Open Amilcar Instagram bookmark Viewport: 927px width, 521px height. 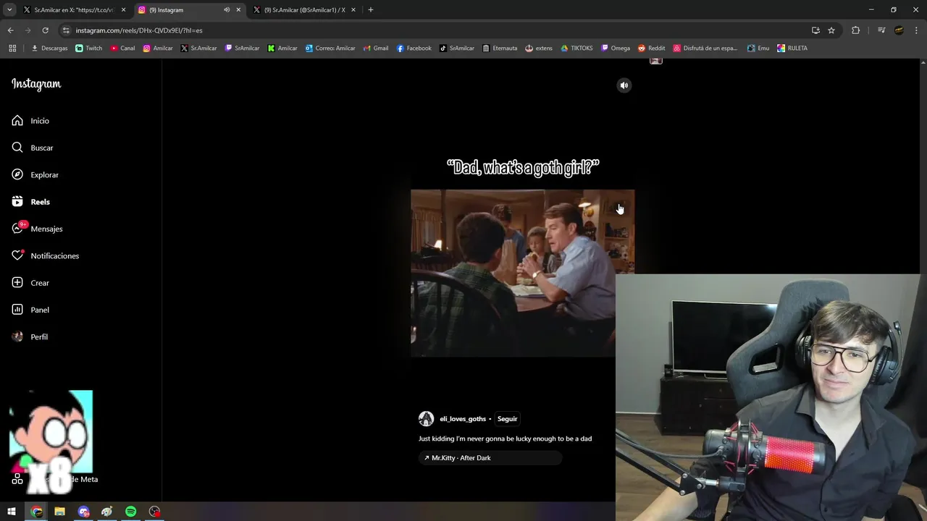click(x=158, y=48)
